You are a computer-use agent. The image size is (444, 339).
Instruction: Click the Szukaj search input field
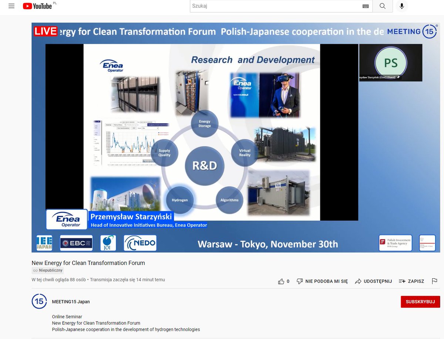point(276,6)
